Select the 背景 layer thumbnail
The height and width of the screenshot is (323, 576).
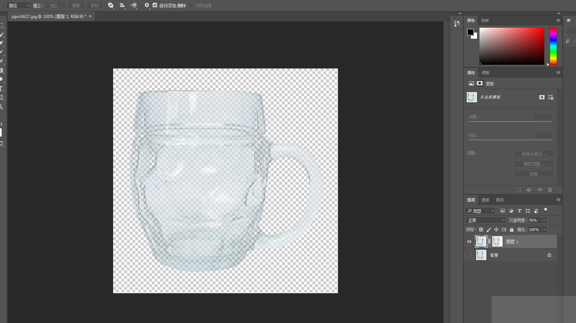click(481, 255)
